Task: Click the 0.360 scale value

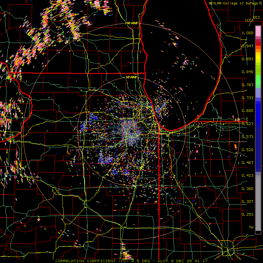Action: [x=248, y=189]
